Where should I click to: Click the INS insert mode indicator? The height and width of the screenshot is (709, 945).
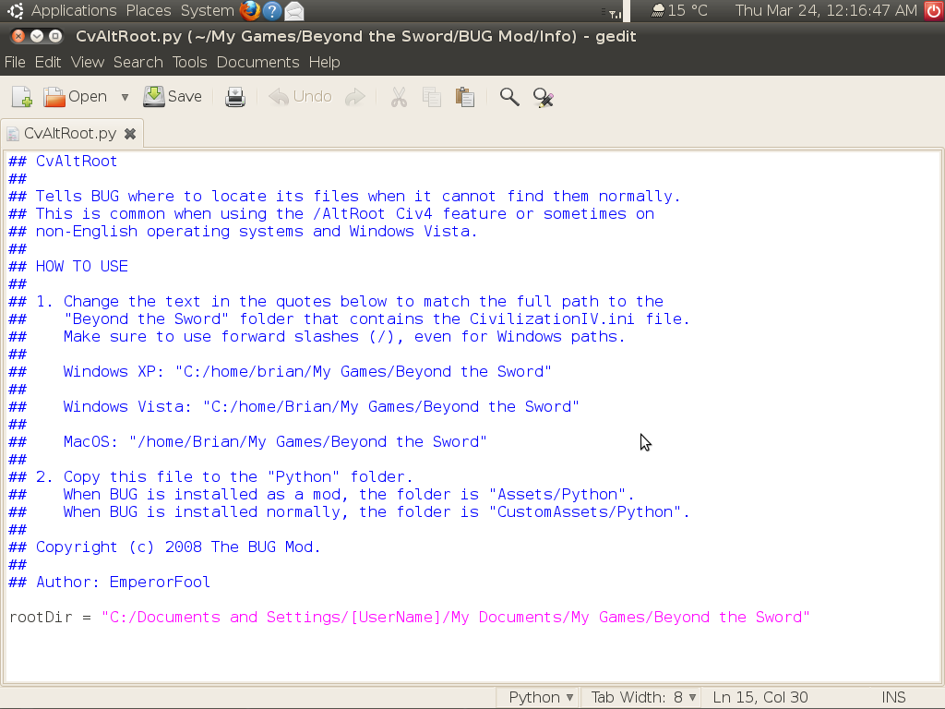coord(893,698)
